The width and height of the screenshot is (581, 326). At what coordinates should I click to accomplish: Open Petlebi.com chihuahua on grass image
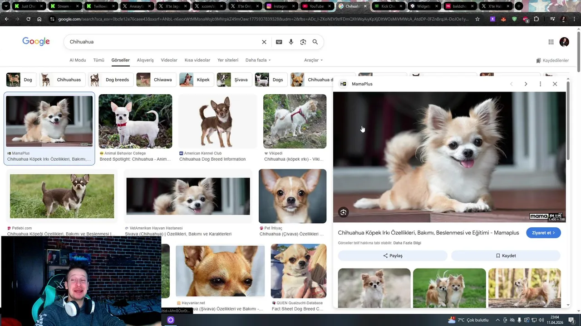[x=62, y=196]
